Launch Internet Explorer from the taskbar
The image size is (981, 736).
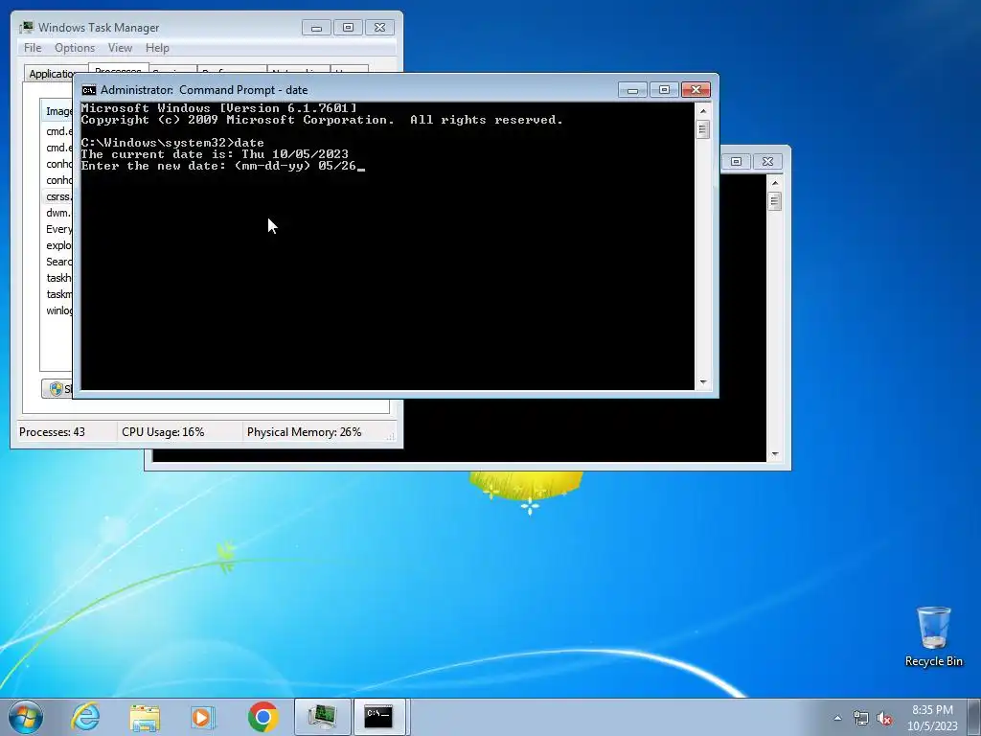(85, 717)
